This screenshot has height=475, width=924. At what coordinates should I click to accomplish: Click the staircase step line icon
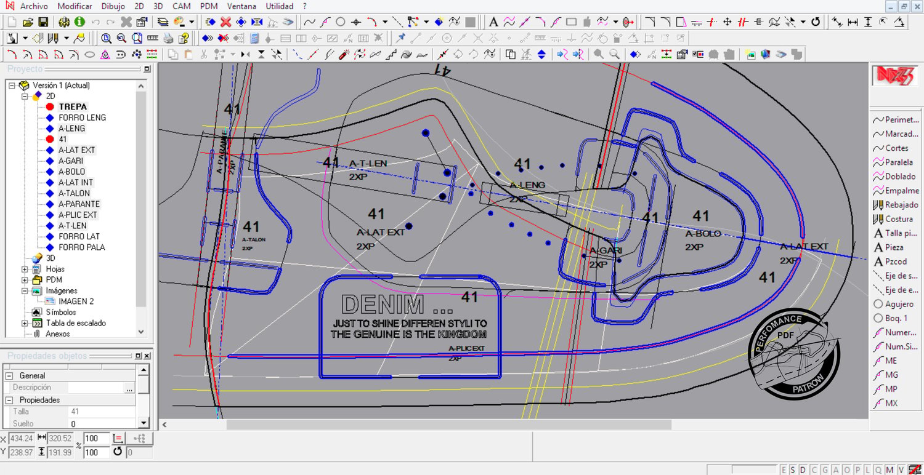click(x=391, y=54)
